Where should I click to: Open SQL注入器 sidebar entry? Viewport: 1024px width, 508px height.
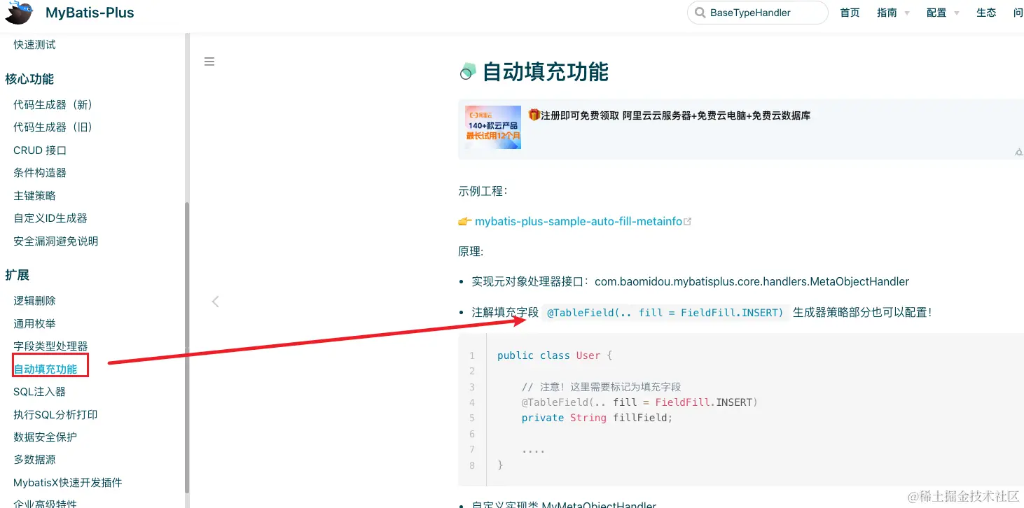[x=39, y=392]
